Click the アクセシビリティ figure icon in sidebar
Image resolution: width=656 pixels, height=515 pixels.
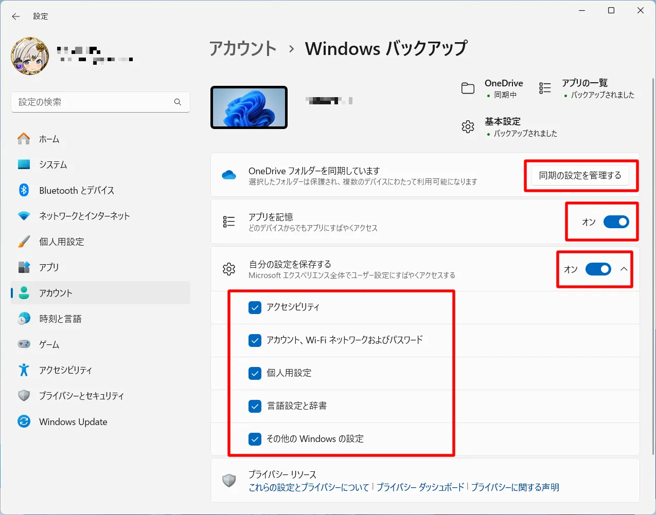coord(24,370)
